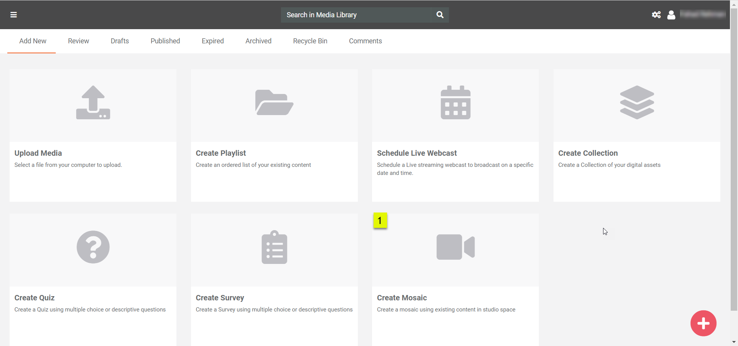Open the user profile icon
Viewport: 738px width, 346px height.
point(671,15)
